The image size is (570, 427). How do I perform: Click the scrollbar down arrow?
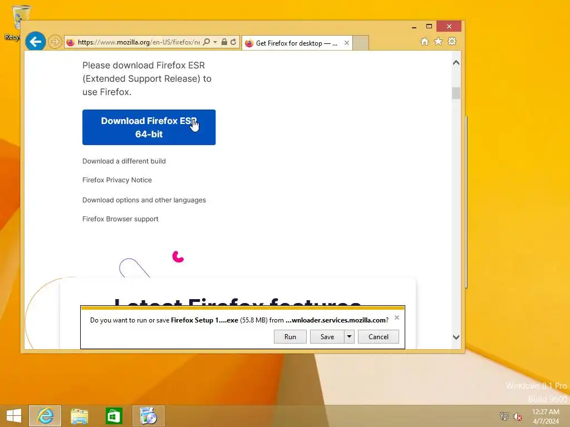click(456, 337)
